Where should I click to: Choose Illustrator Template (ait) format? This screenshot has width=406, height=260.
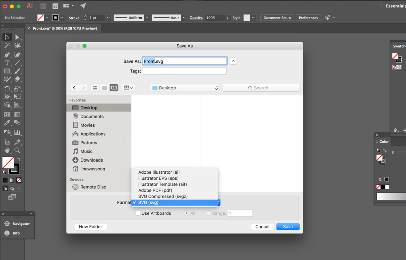pos(175,184)
